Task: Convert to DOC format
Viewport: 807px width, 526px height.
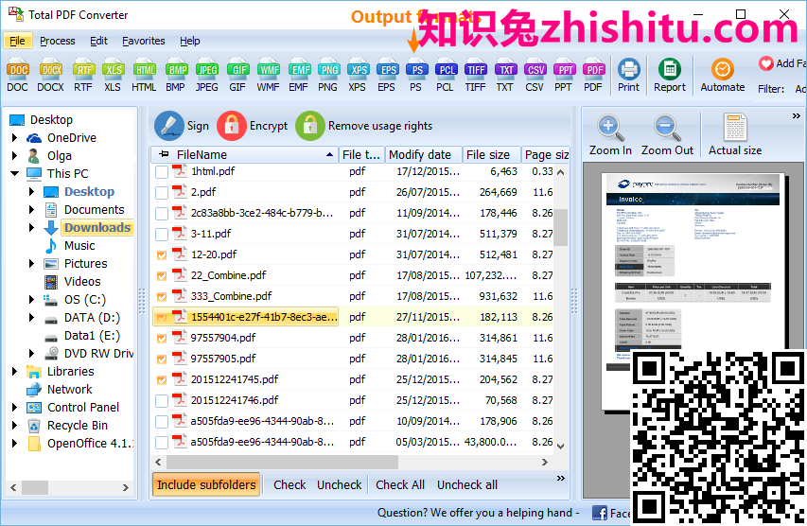Action: (17, 76)
